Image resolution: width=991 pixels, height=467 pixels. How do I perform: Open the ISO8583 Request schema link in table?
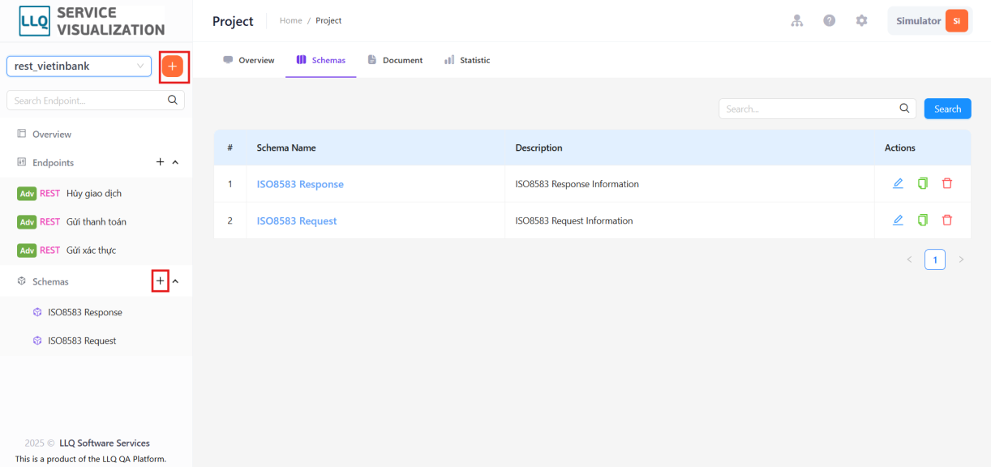click(x=297, y=221)
